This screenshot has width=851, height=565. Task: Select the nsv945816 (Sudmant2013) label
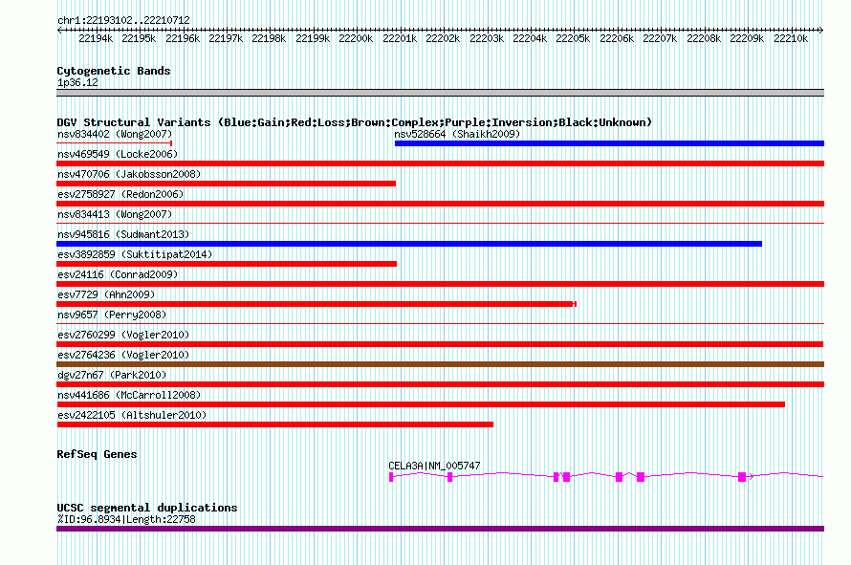tap(123, 234)
